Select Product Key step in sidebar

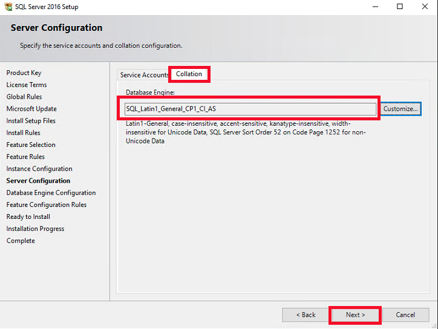[24, 73]
